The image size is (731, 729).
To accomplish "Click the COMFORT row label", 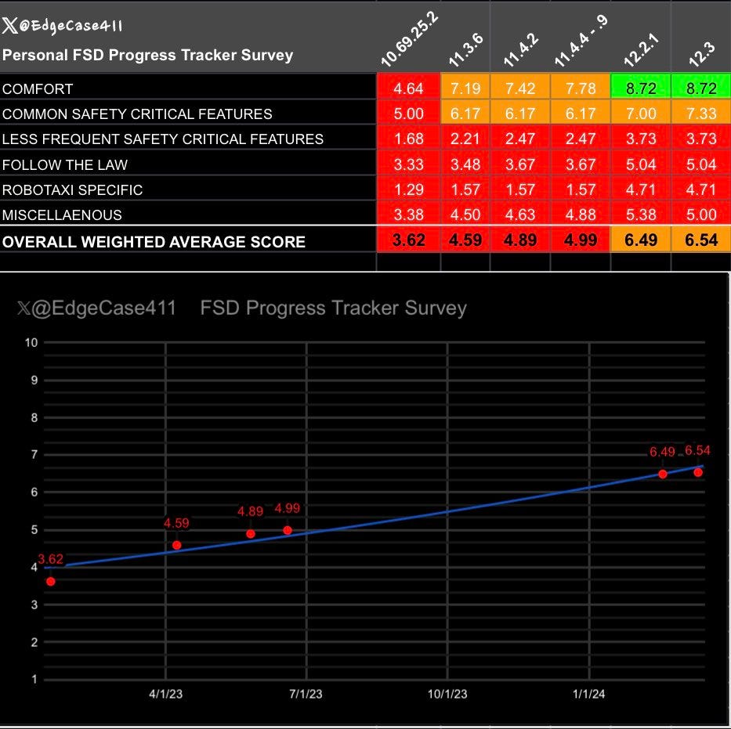I will pyautogui.click(x=38, y=89).
